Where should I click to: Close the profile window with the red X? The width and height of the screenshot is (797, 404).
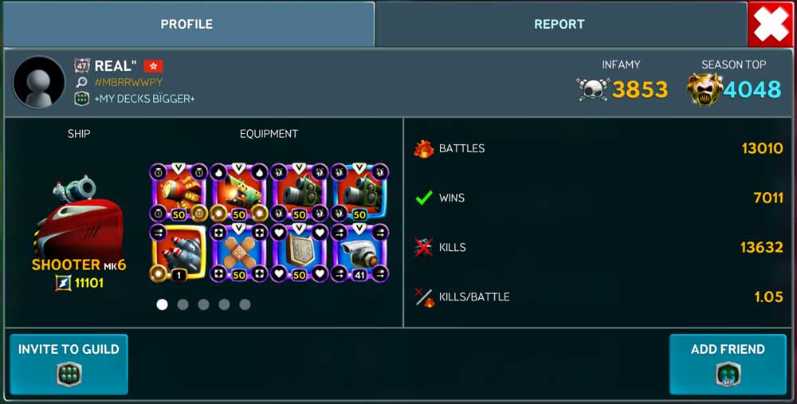point(771,24)
